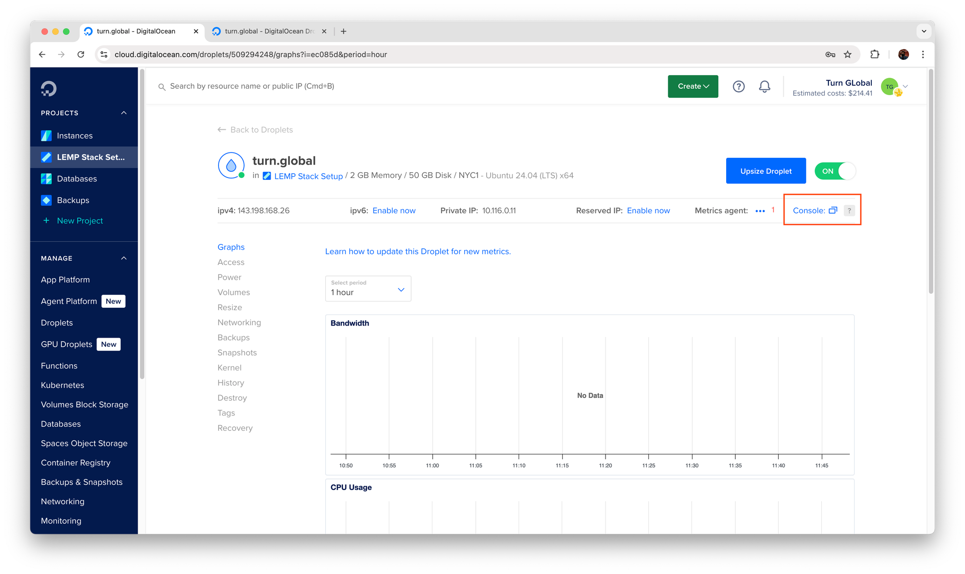Open the Destroy section
965x574 pixels.
coord(232,398)
